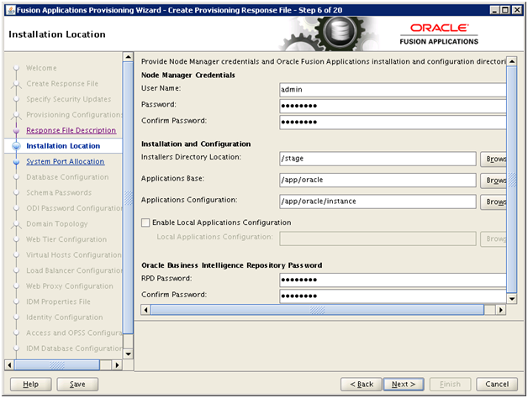Click the System Port Allocation step bullet
Image resolution: width=528 pixels, height=398 pixels.
click(16, 162)
